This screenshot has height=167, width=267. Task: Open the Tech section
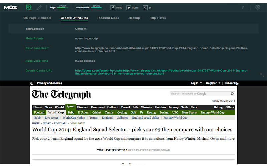(x=185, y=107)
